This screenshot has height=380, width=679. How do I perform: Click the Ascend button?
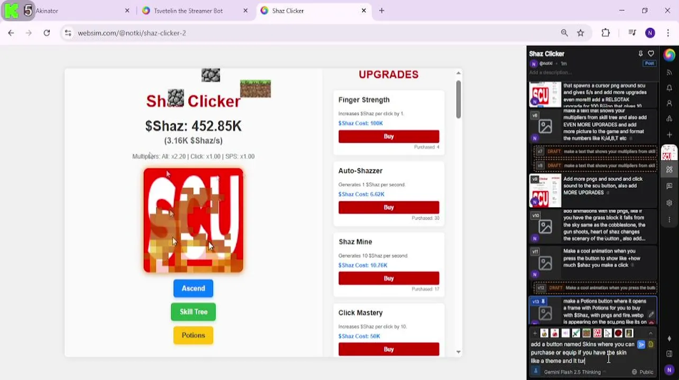click(194, 288)
